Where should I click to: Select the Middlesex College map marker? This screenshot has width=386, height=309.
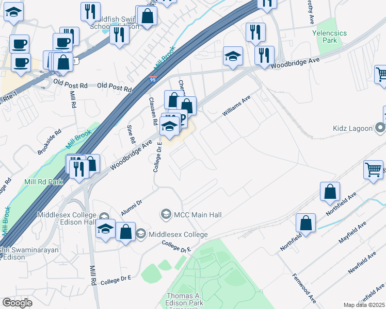tap(141, 234)
